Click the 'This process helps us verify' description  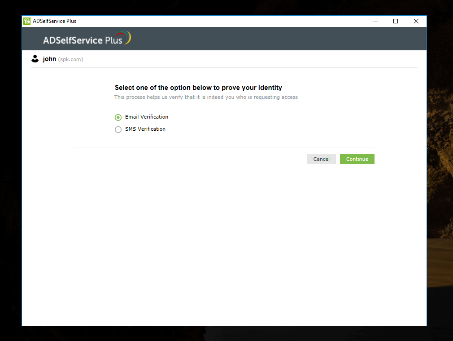(x=206, y=97)
